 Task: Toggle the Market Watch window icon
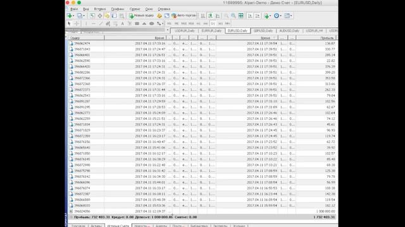(x=92, y=16)
